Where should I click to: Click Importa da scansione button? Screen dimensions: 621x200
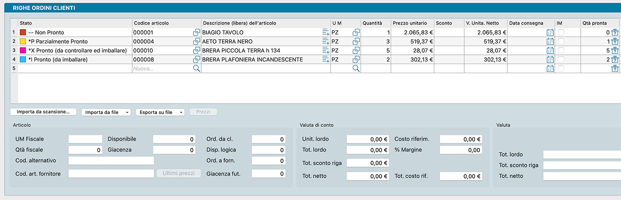pyautogui.click(x=43, y=112)
